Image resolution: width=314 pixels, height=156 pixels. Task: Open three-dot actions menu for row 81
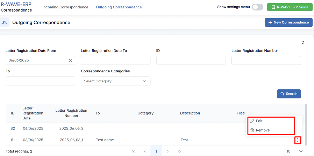[x=297, y=140]
